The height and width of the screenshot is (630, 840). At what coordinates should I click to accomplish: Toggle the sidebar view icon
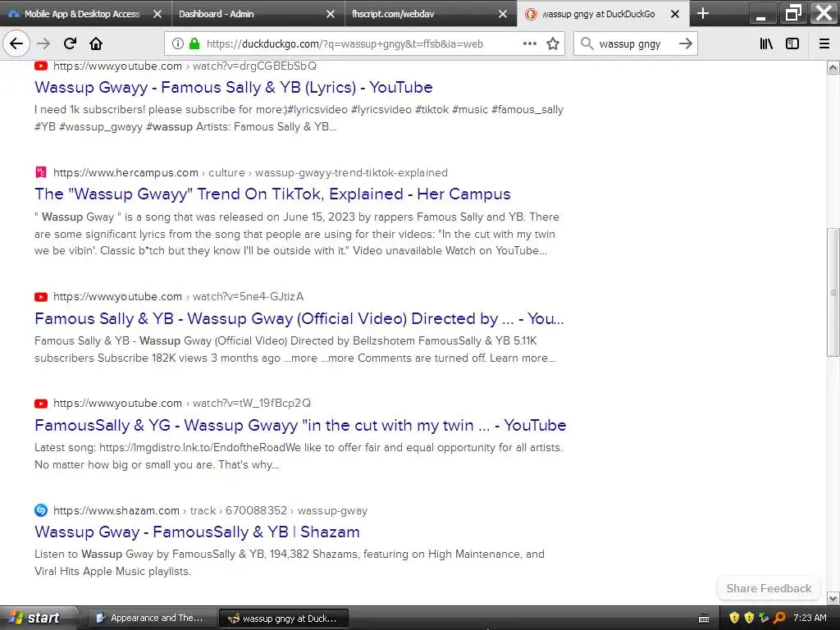(x=792, y=44)
